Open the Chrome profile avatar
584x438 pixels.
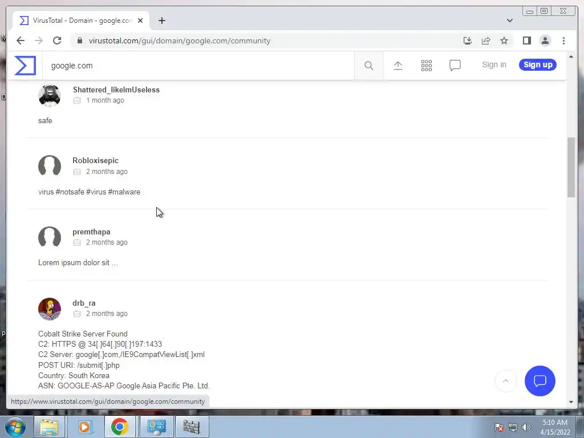point(545,40)
